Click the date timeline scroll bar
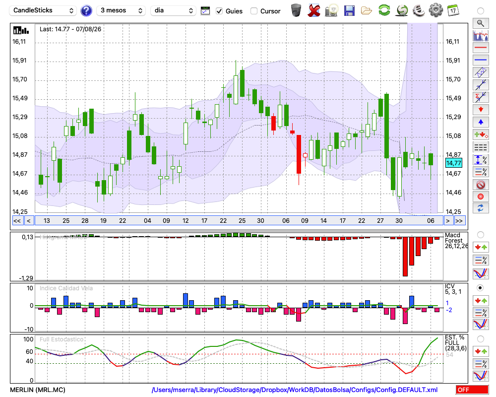Viewport: 496px width, 397px height. click(239, 221)
